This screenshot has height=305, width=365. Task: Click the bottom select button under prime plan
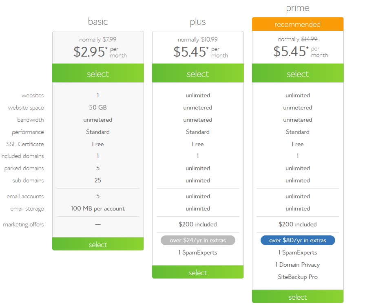point(298,296)
